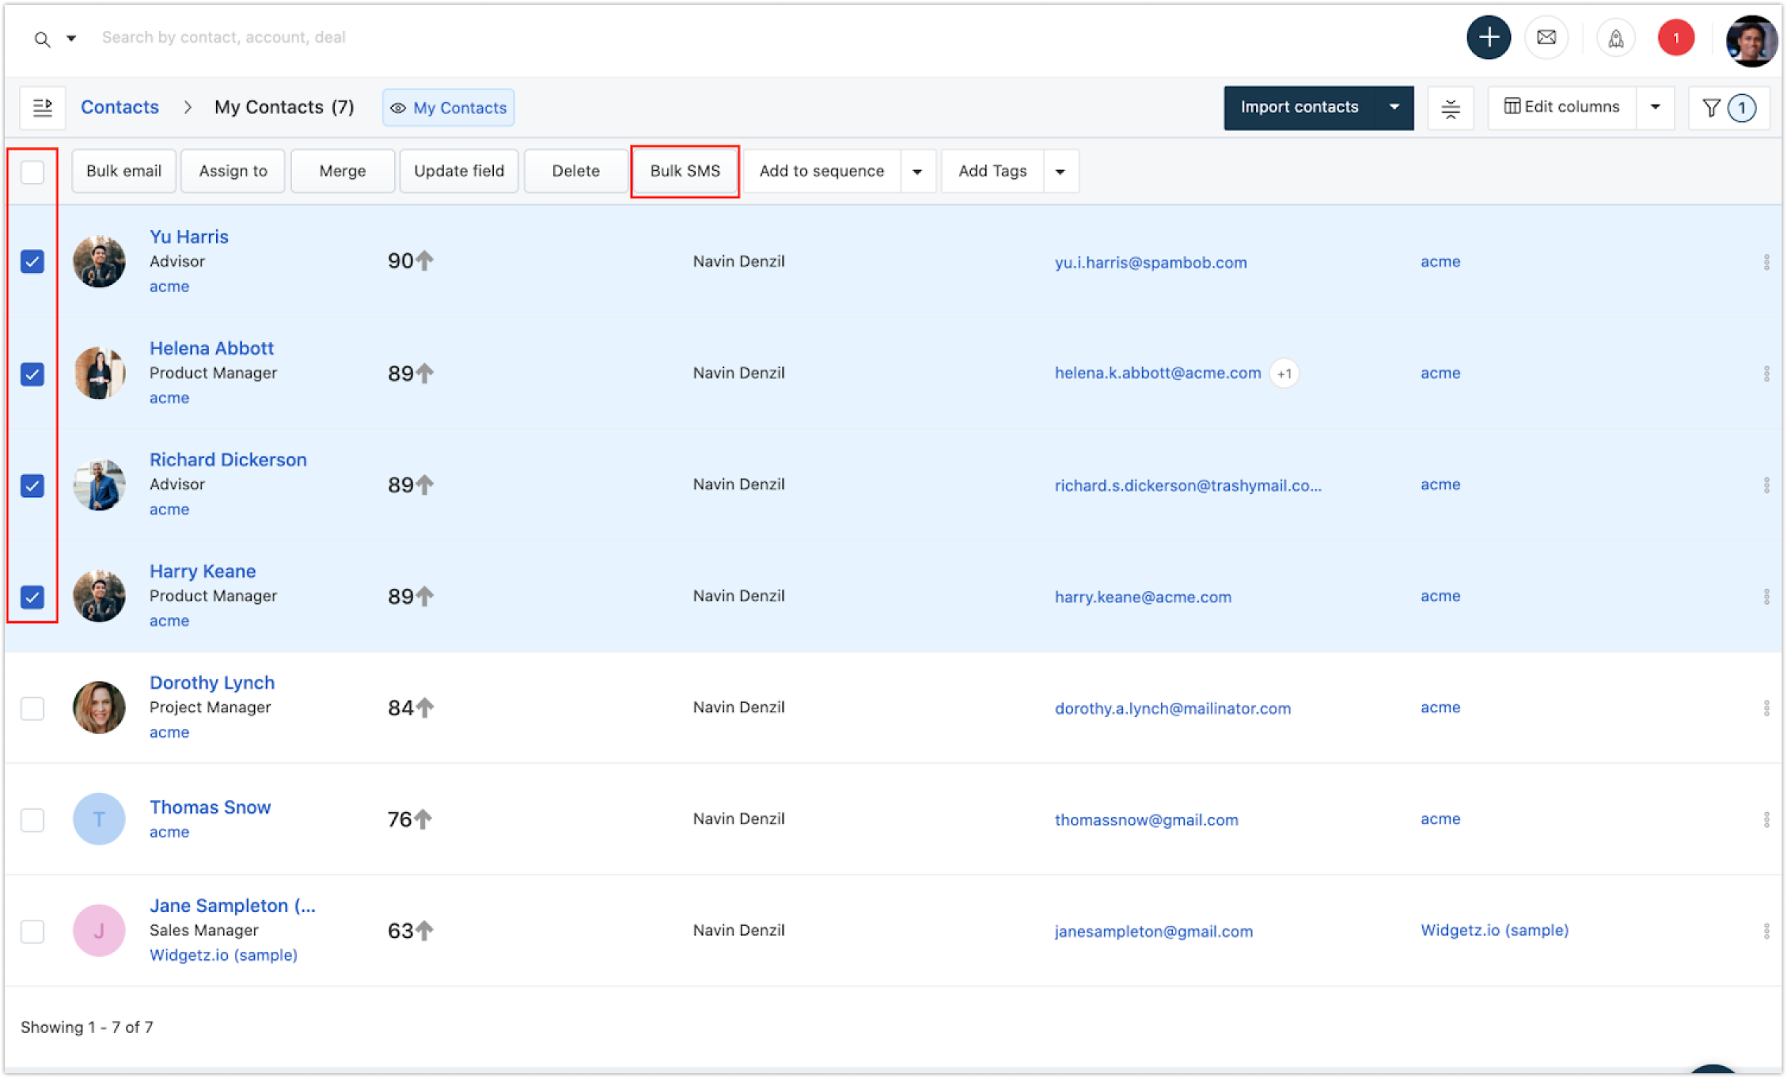Toggle the sidebar menu icon
Screen dimensions: 1787x1078
tap(43, 107)
